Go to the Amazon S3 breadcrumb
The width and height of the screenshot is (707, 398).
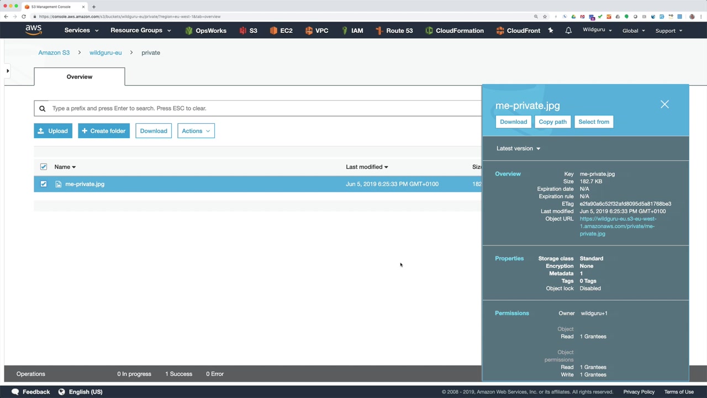tap(54, 53)
